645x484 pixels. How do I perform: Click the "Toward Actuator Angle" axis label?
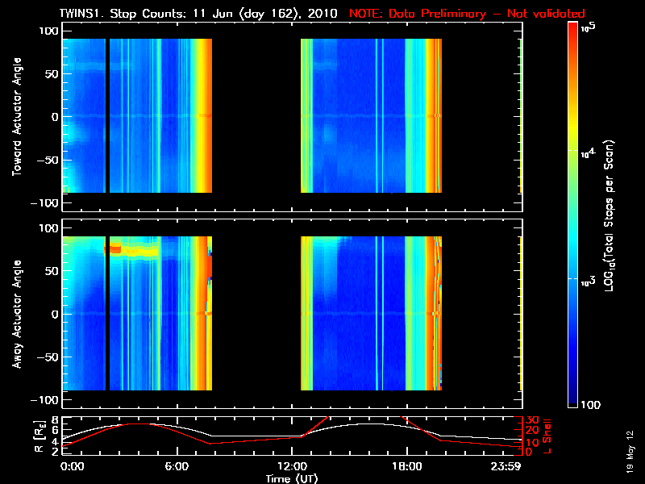[x=16, y=116]
